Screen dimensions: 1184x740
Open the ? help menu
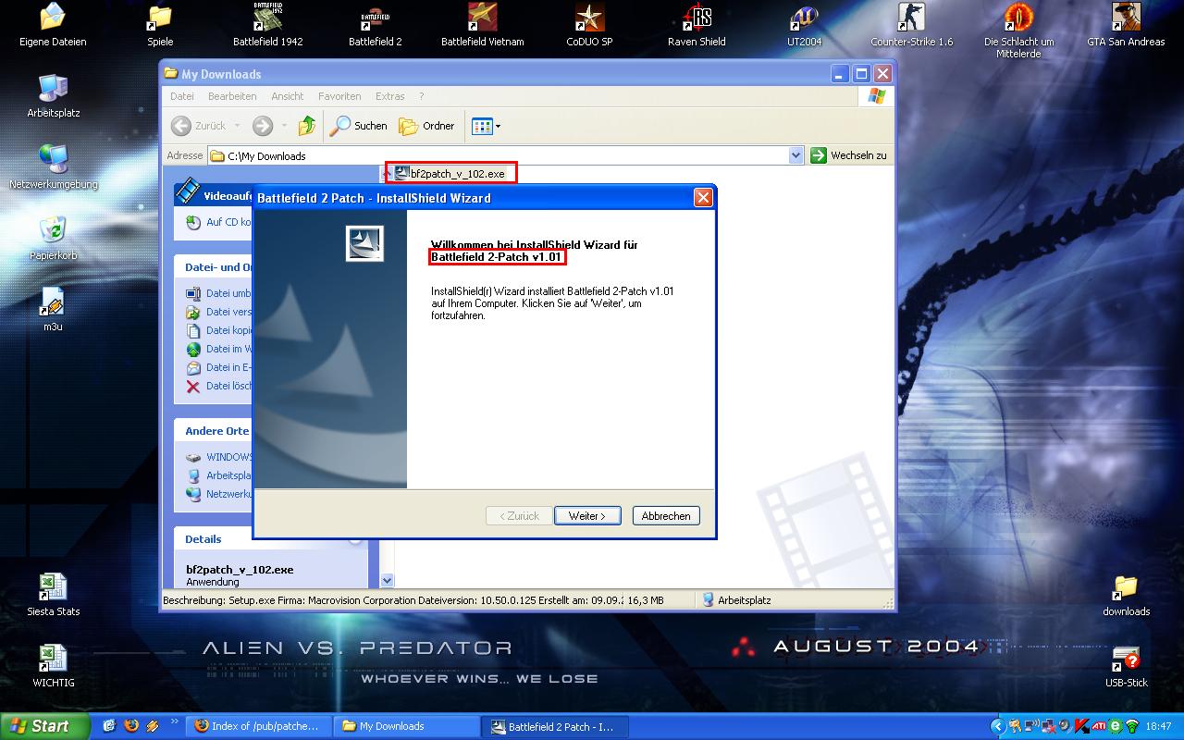422,96
